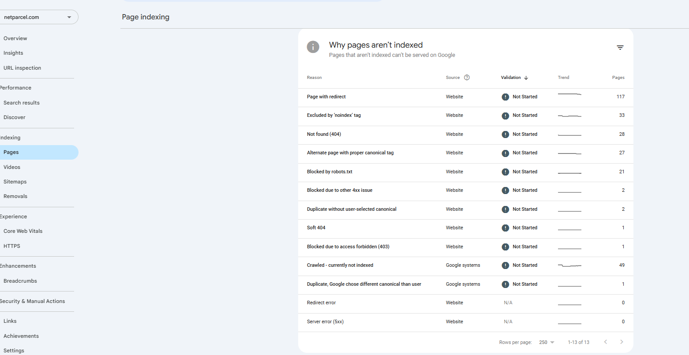Click trend sparkline for Excluded by noindex
This screenshot has width=689, height=355.
coord(569,116)
